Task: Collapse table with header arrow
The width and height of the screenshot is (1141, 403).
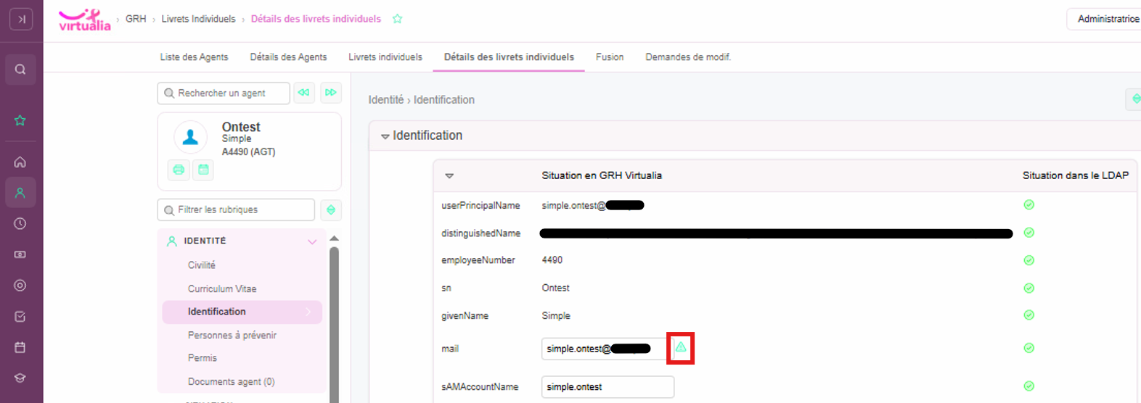Action: coord(449,176)
